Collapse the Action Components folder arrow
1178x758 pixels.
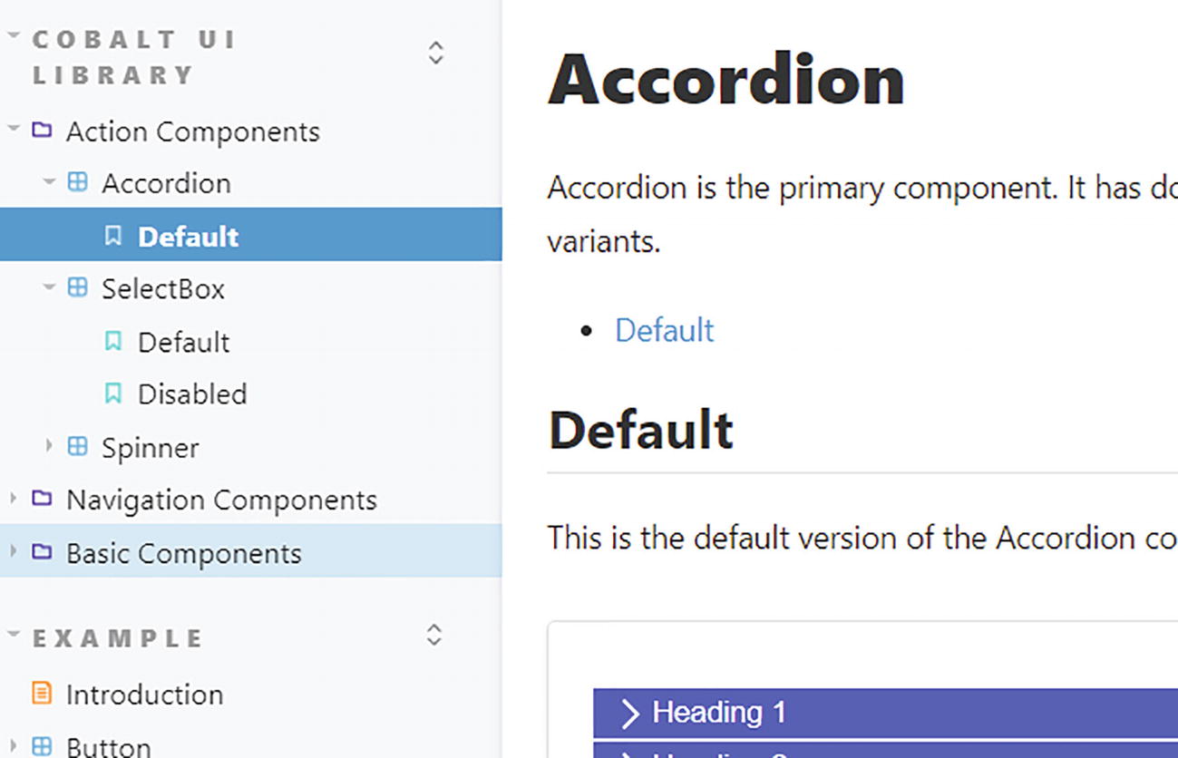pos(14,130)
